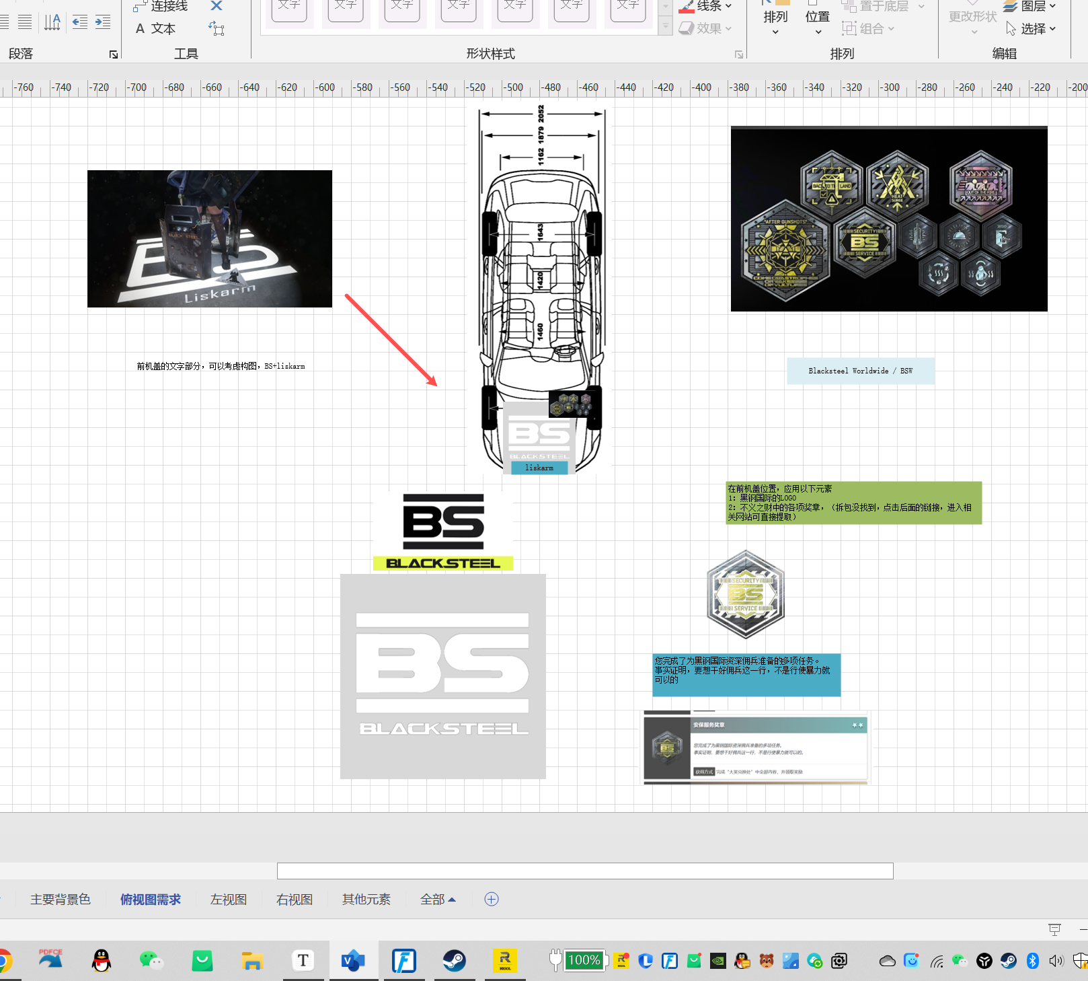The image size is (1088, 981).
Task: Click the NVIDIA tray icon
Action: pos(718,961)
